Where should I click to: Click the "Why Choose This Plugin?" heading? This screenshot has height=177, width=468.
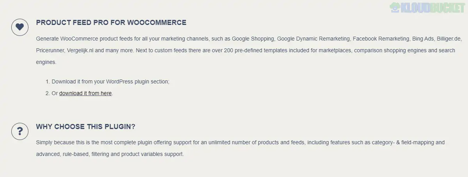click(x=85, y=127)
